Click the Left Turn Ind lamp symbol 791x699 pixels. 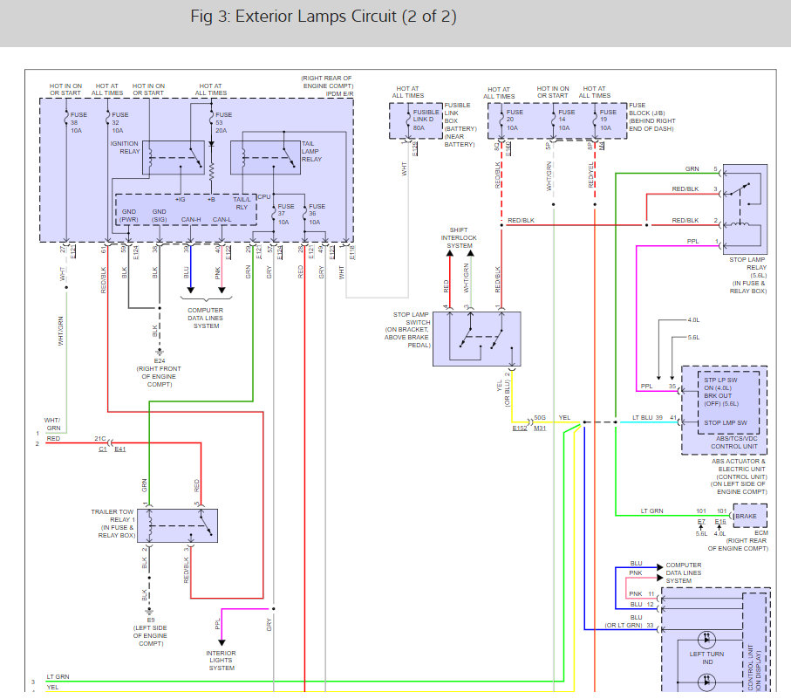tap(706, 639)
